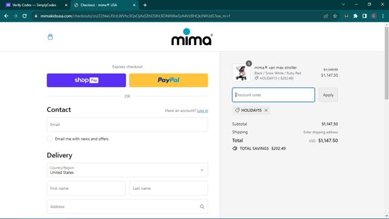
Task: View site info via padlock icon
Action: coord(36,16)
